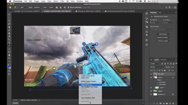
Task: Click the Mask button in options bar
Action: [x=45, y=7]
